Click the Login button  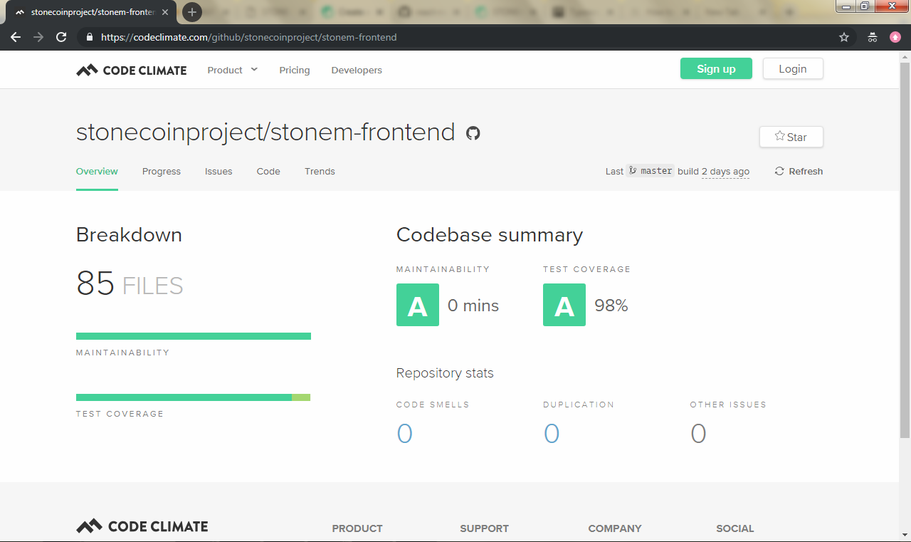pyautogui.click(x=793, y=68)
